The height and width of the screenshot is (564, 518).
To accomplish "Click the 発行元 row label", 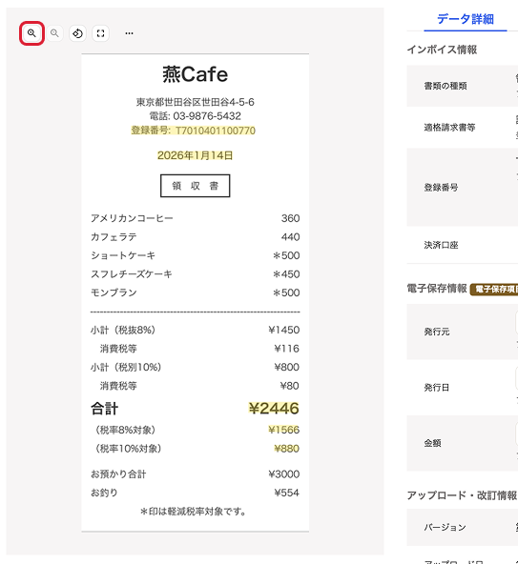I will click(x=437, y=332).
